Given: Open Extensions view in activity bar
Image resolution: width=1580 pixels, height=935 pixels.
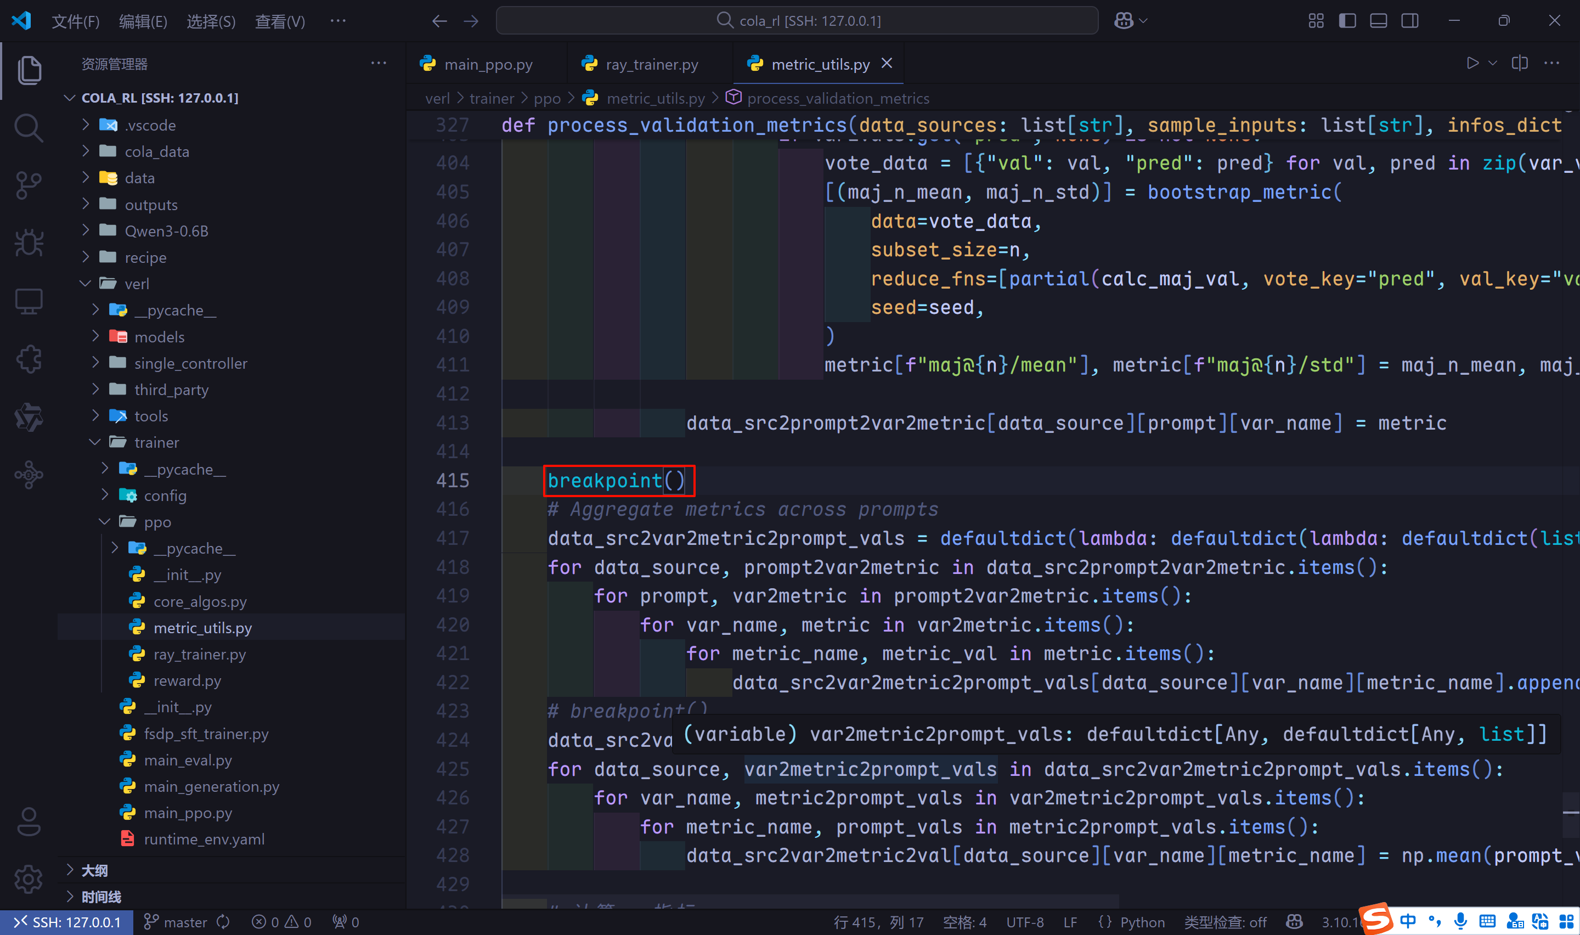Looking at the screenshot, I should (x=29, y=359).
